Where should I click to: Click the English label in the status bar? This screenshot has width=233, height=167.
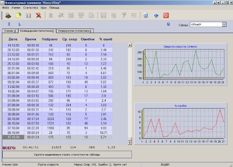(x=165, y=165)
